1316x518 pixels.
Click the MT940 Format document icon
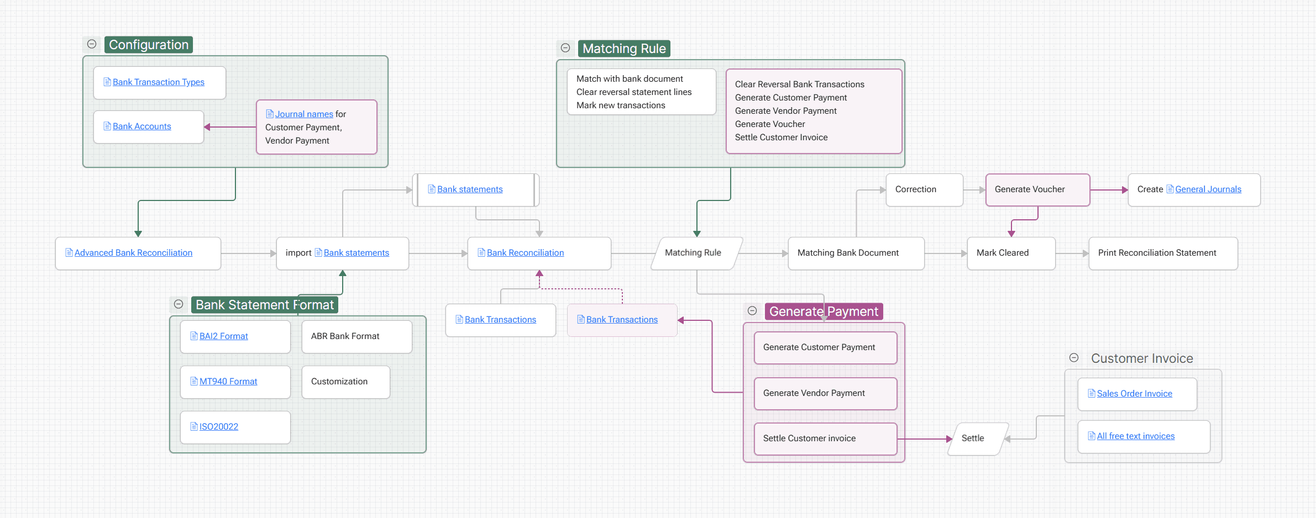tap(194, 381)
